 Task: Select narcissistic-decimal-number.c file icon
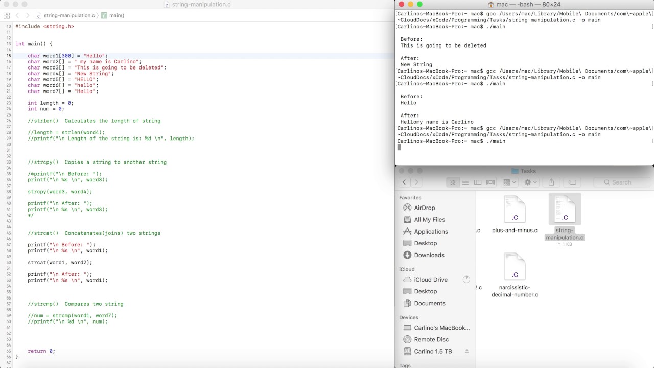[515, 266]
